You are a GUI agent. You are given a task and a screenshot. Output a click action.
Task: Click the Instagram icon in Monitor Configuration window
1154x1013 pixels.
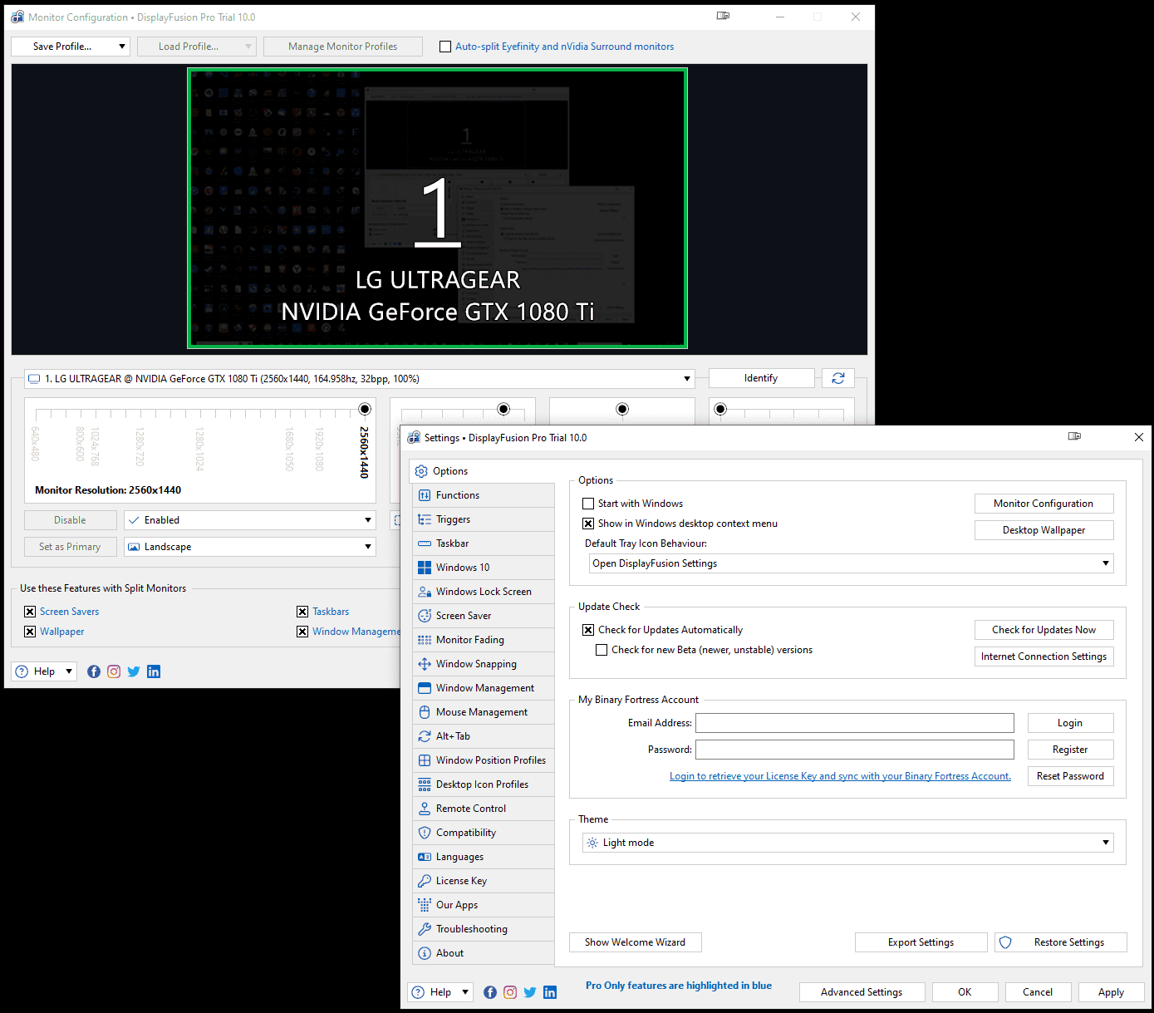[x=114, y=671]
